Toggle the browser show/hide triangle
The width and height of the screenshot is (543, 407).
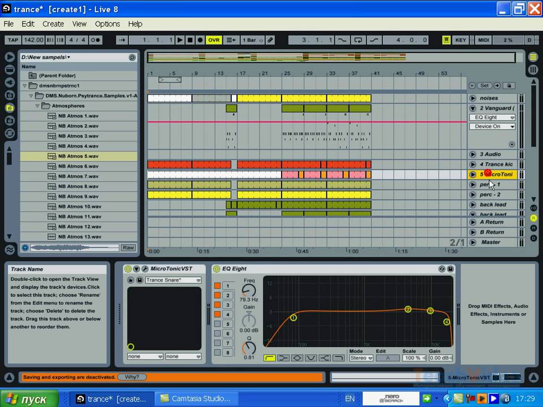click(10, 57)
